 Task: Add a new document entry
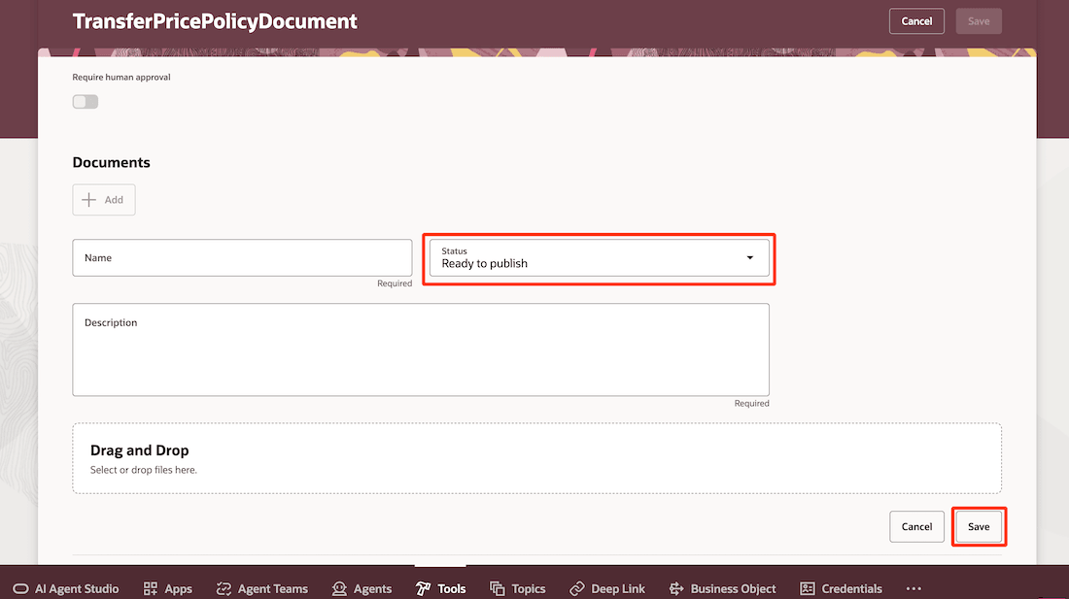tap(103, 199)
